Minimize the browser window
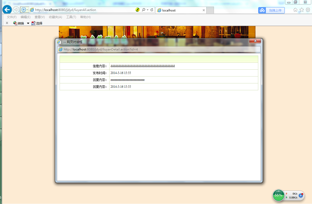Viewport: 312px width, 204px height. [289, 2]
